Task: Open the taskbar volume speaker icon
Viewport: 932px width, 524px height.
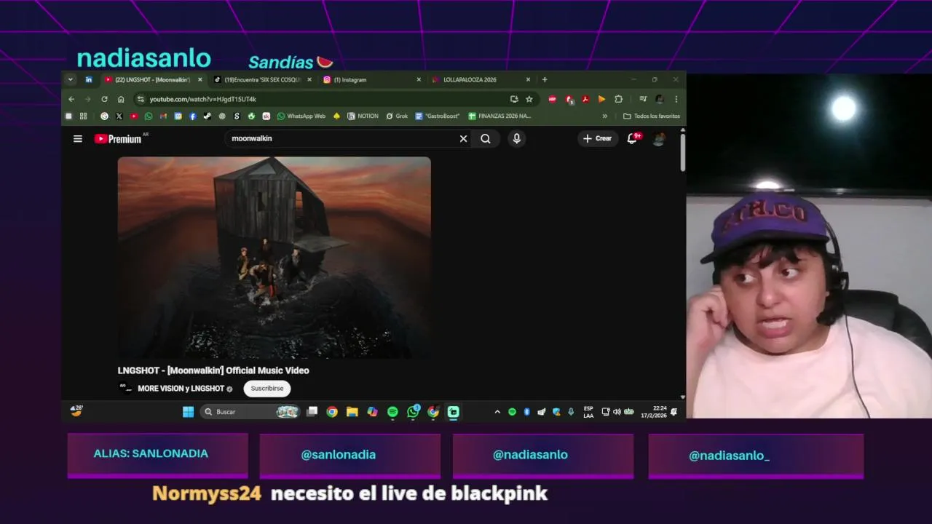Action: [x=617, y=412]
